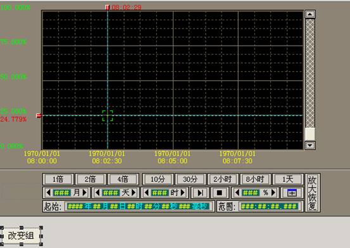Click the blue window icon button

(292, 193)
